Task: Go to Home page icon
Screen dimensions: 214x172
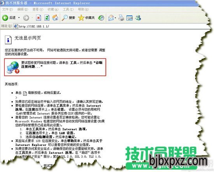Action: coord(55,18)
